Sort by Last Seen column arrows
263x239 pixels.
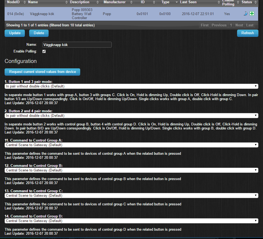click(219, 2)
